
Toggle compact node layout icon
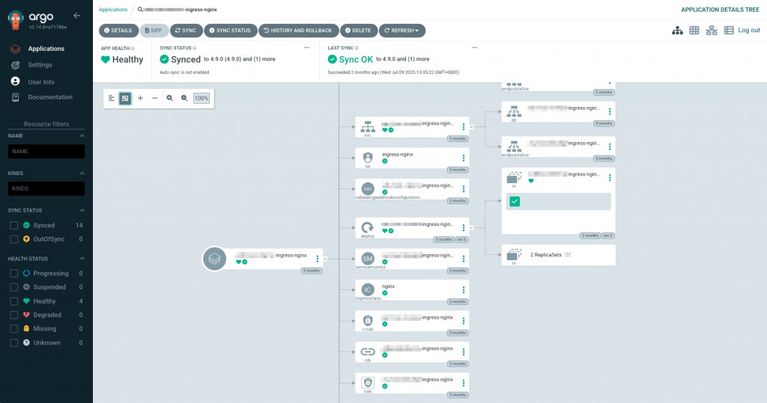coord(111,98)
